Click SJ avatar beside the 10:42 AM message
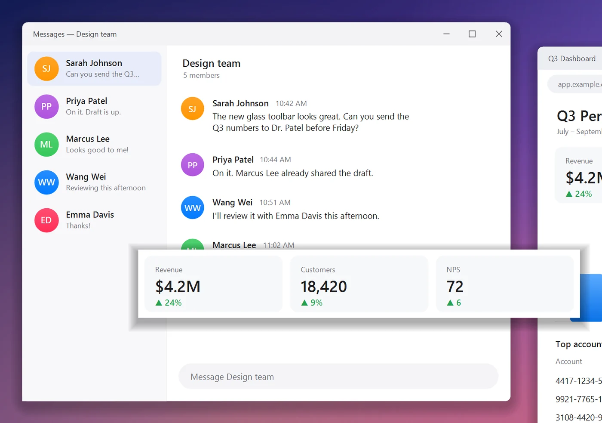Viewport: 602px width, 423px height. point(192,108)
